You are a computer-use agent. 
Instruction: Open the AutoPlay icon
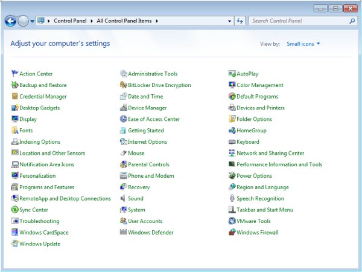232,74
